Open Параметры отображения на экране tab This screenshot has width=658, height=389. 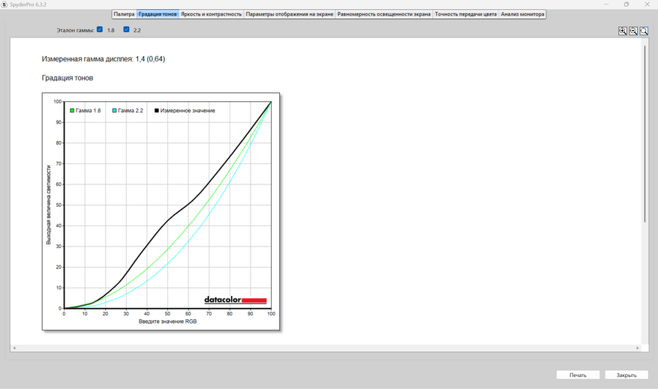[290, 14]
